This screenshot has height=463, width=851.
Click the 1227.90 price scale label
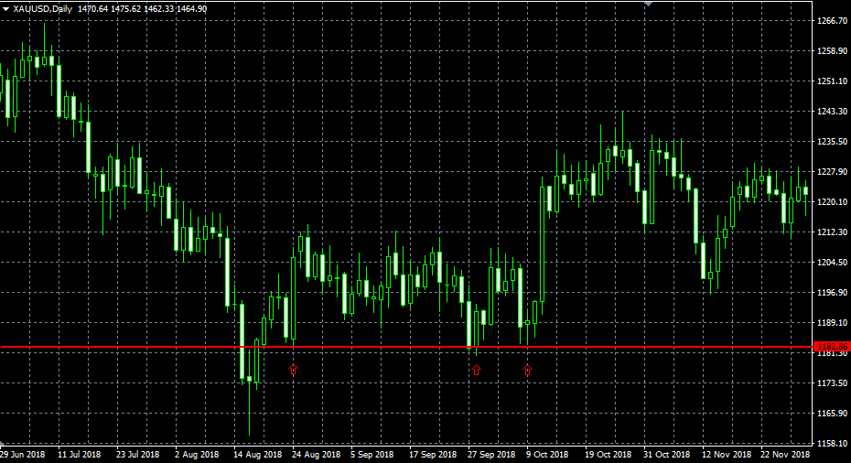tap(832, 171)
